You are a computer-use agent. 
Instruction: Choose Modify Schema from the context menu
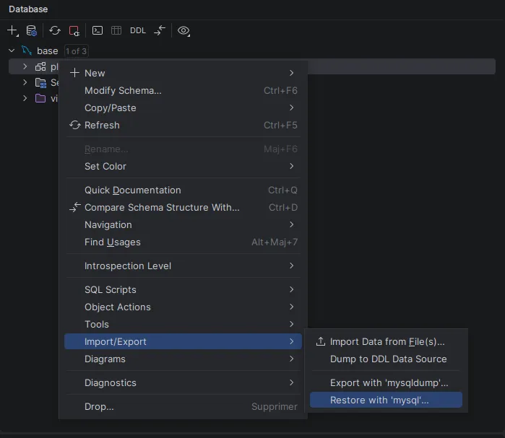tap(183, 90)
